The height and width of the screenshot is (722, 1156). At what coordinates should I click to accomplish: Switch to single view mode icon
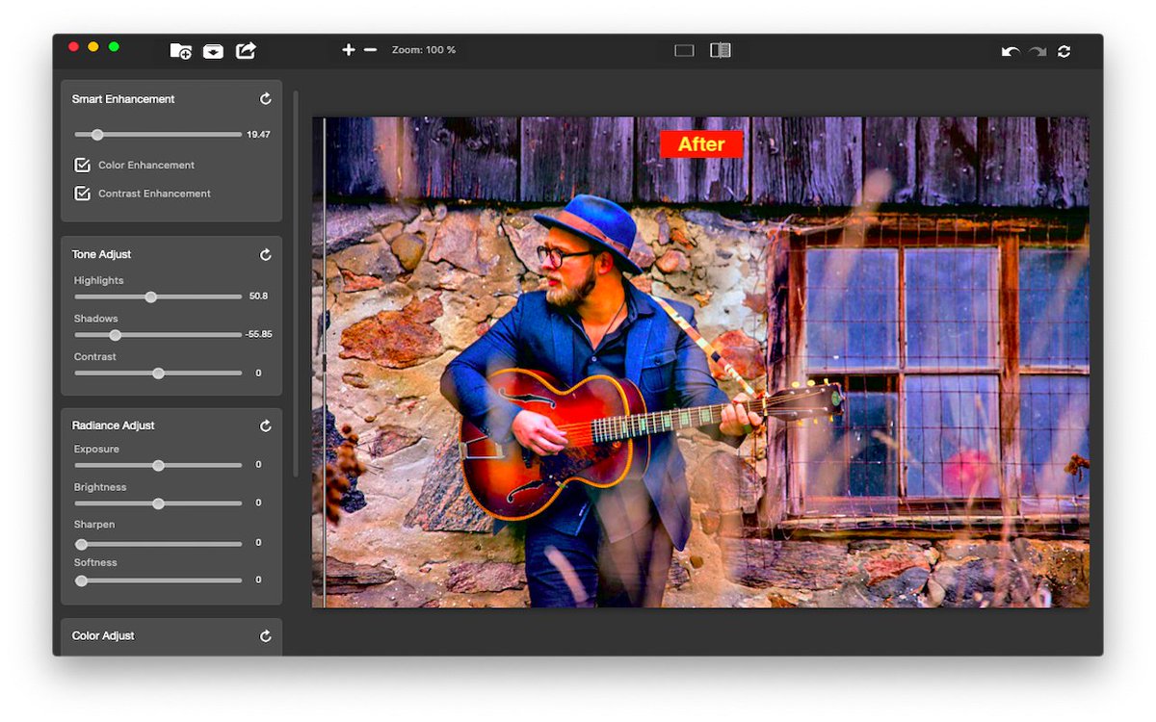click(x=684, y=50)
